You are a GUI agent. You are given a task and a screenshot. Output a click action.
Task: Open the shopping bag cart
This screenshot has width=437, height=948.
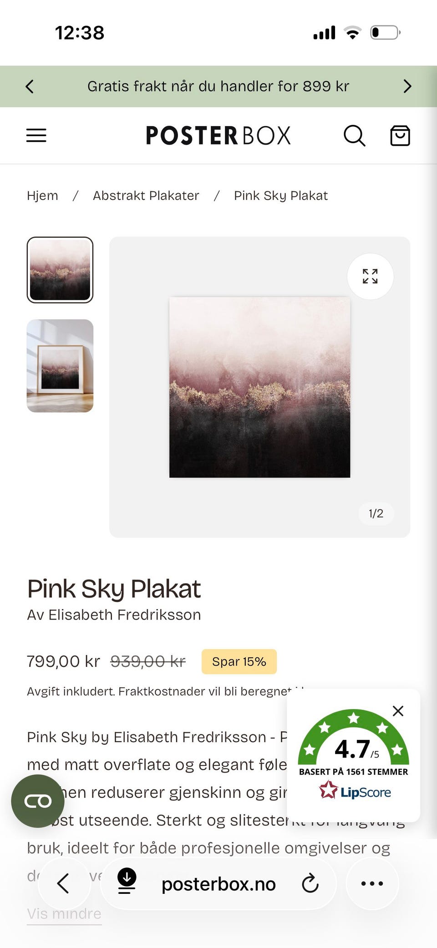(400, 135)
